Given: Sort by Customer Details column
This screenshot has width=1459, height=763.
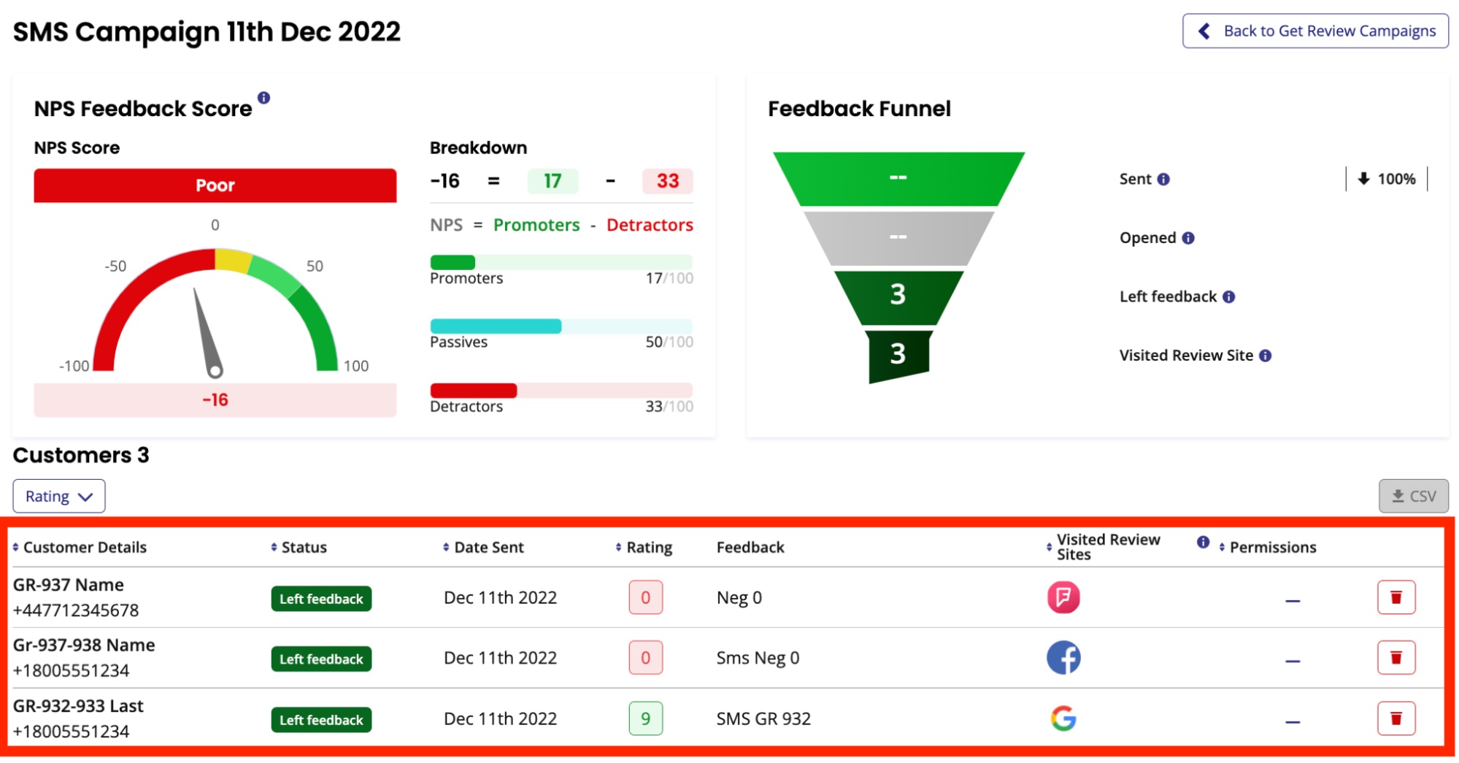Looking at the screenshot, I should pyautogui.click(x=80, y=548).
